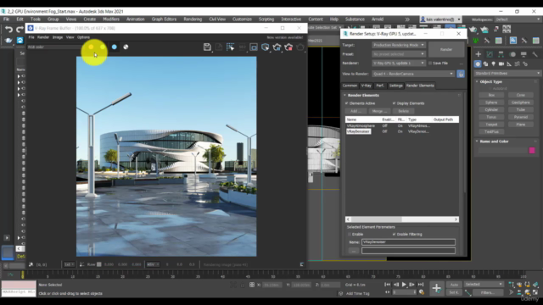
Task: Click the Undo arrow in main toolbar
Action: pos(9,30)
